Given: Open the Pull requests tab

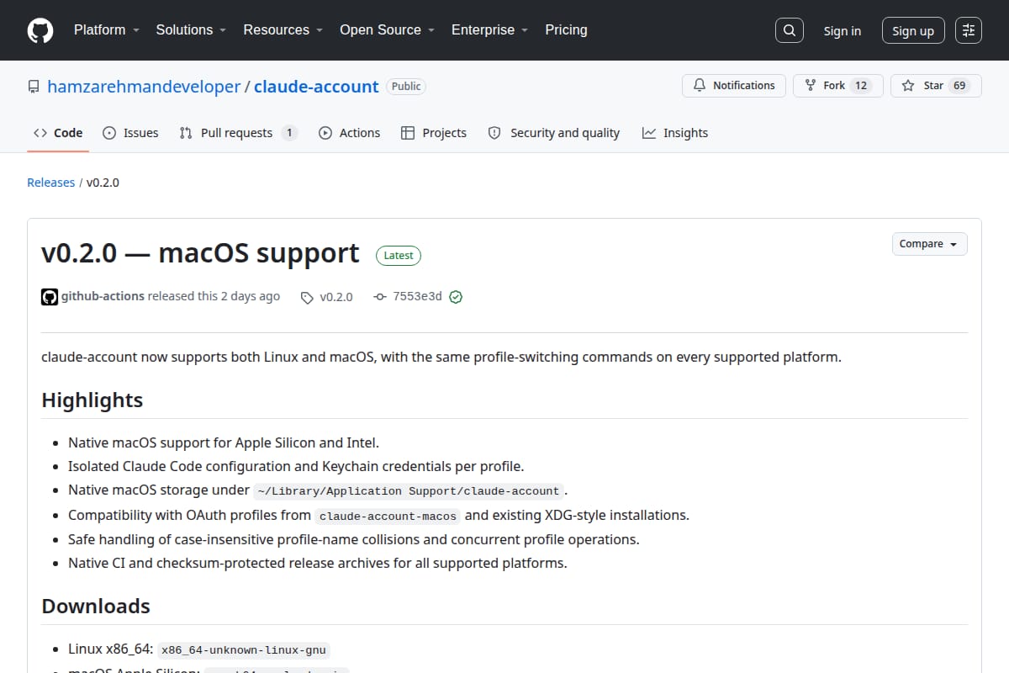Looking at the screenshot, I should [239, 133].
